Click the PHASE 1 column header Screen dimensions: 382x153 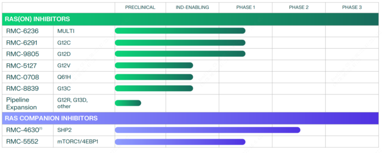click(x=245, y=7)
